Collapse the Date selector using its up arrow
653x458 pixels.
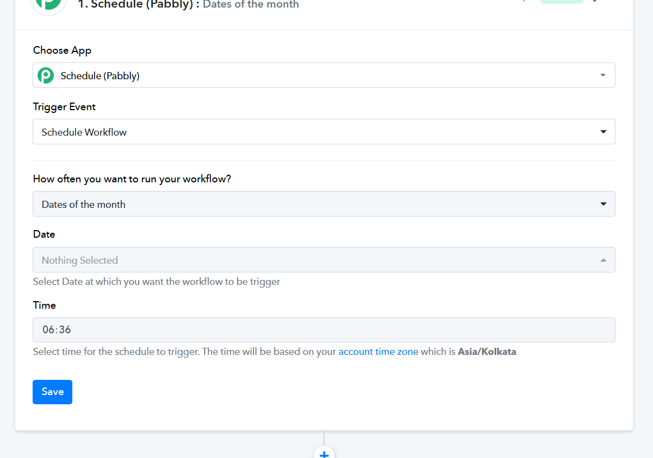(602, 260)
